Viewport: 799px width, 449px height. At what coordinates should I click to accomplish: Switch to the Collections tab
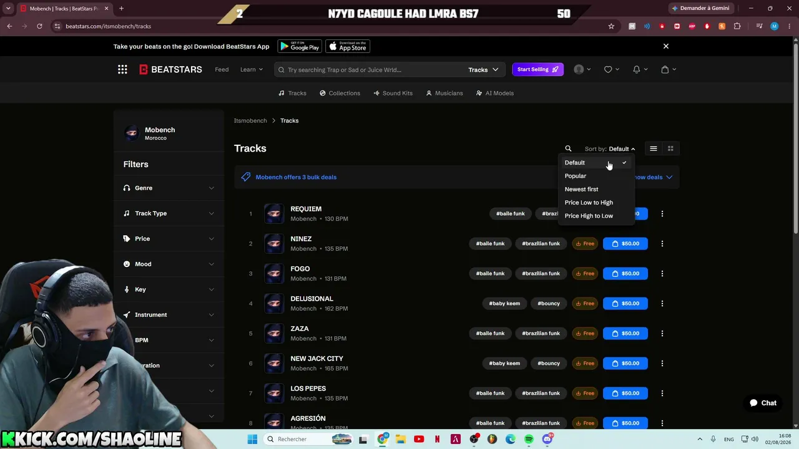[340, 93]
